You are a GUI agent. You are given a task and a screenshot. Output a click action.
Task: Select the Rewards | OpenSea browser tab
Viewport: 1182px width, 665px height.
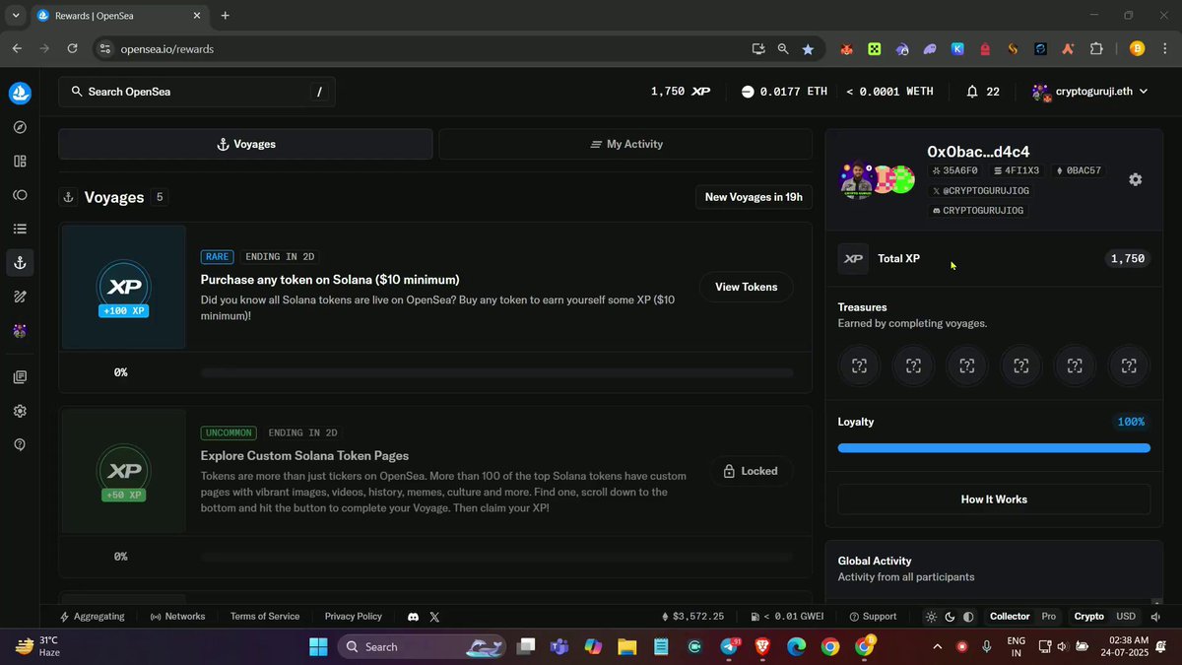118,16
